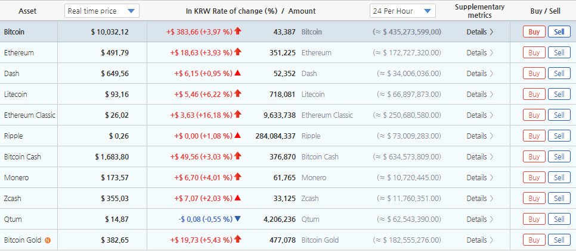The height and width of the screenshot is (251, 576).
Task: Select the Ripple asset name
Action: pos(13,136)
